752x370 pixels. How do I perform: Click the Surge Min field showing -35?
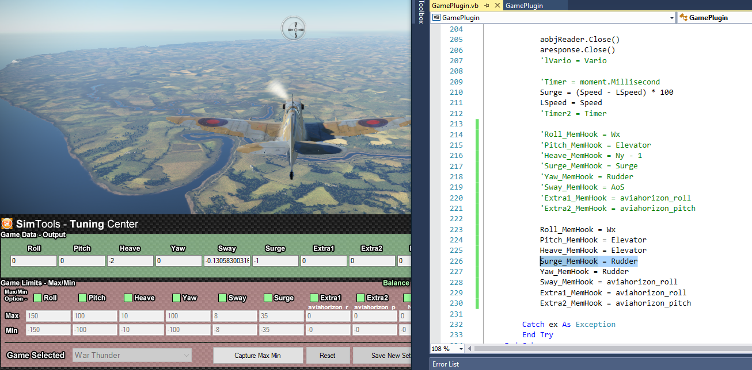281,330
